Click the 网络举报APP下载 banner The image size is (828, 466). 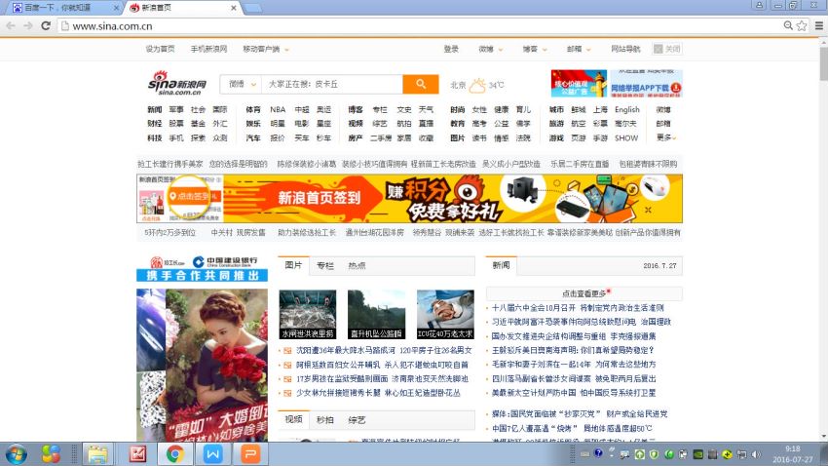coord(647,83)
